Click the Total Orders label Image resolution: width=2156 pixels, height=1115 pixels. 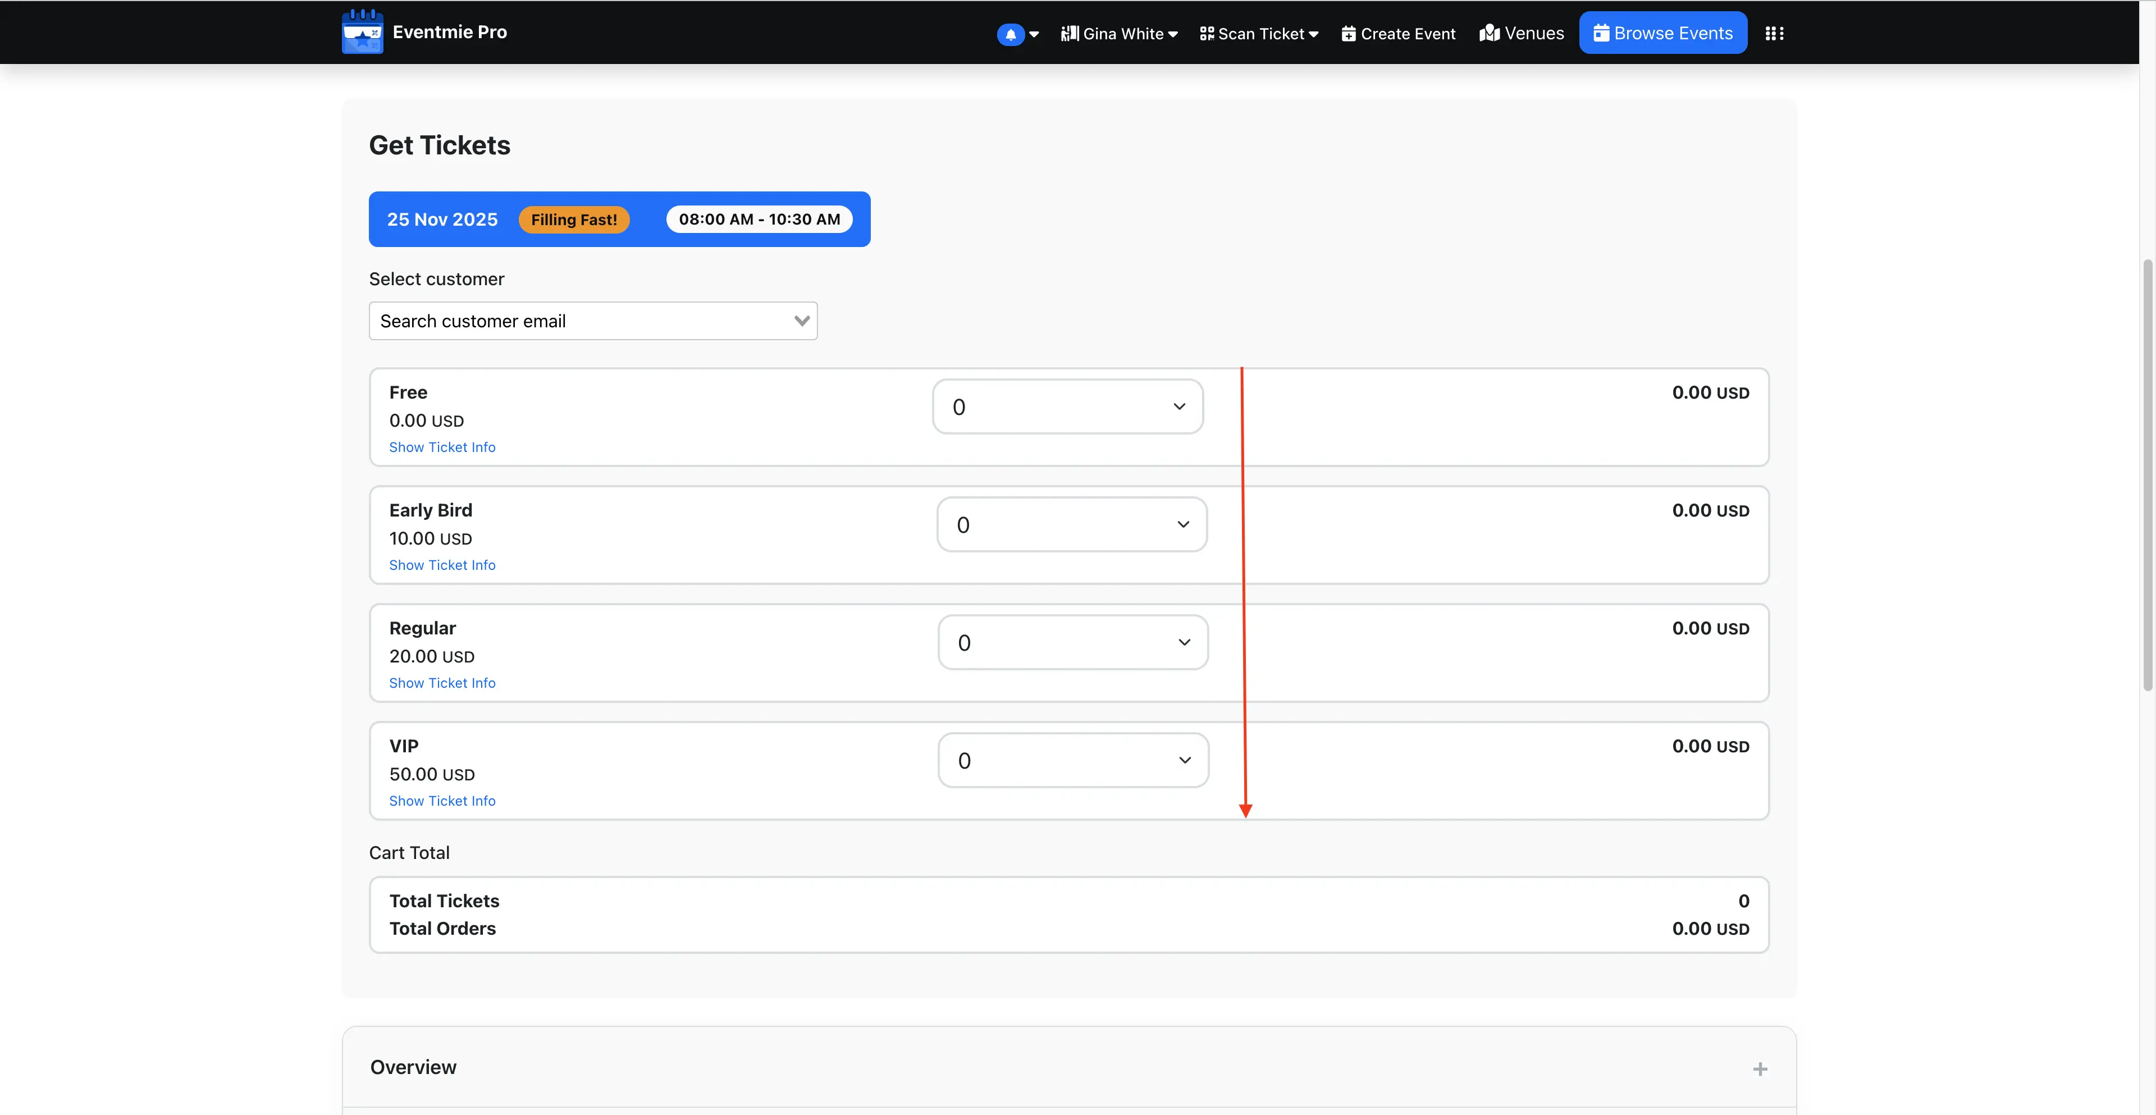coord(443,929)
